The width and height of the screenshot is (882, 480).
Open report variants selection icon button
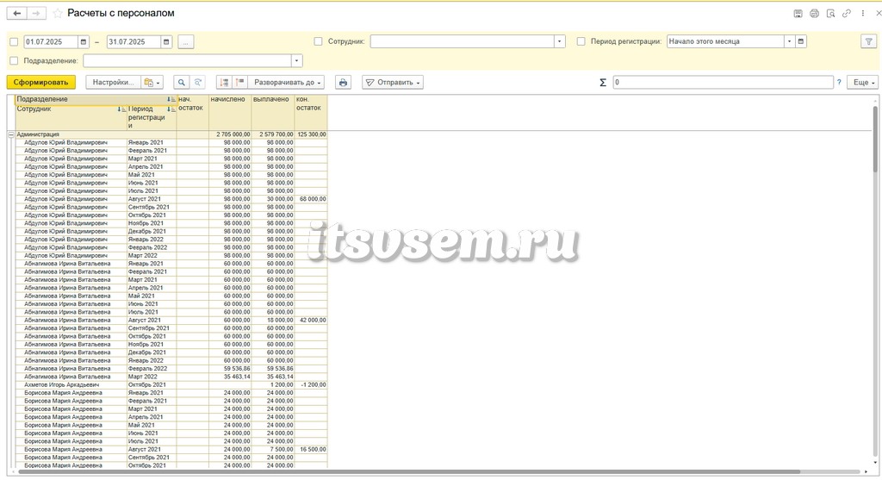point(152,82)
